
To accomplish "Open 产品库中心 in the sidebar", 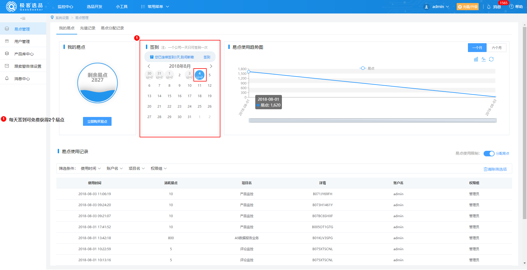I will click(x=23, y=54).
